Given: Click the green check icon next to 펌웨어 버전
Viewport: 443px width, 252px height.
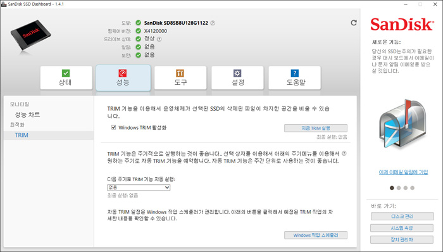Looking at the screenshot, I should click(138, 31).
